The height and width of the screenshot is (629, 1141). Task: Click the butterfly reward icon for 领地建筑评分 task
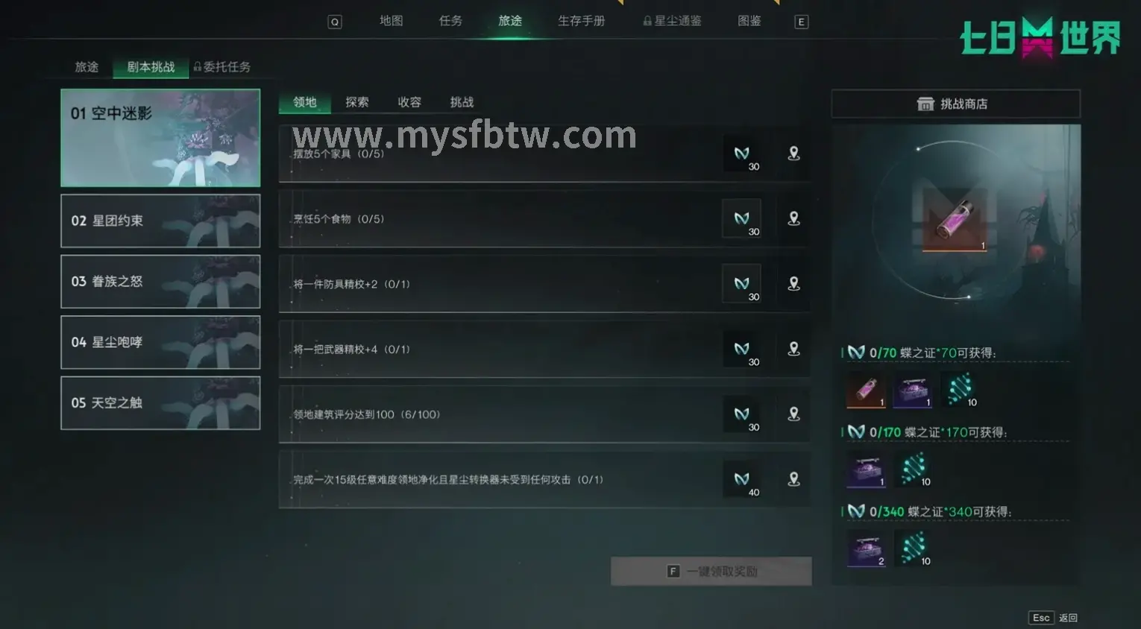point(742,414)
